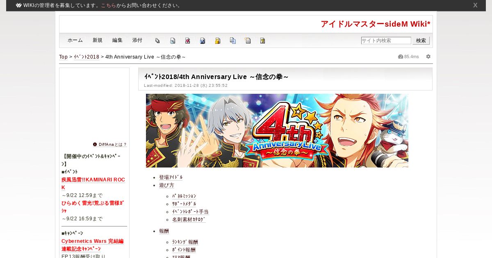The width and height of the screenshot is (492, 258).
Task: Click the info icon beside DiffAna
Action: pos(95,144)
